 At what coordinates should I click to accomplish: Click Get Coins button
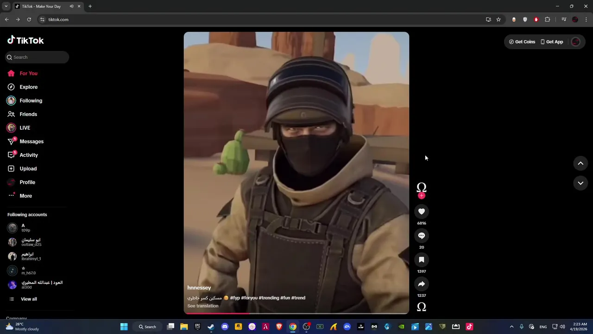[x=522, y=42]
